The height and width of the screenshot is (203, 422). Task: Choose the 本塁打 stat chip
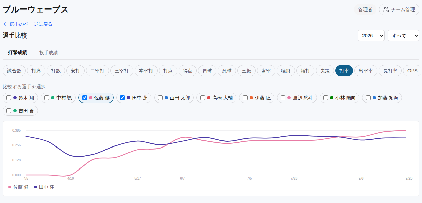click(146, 71)
